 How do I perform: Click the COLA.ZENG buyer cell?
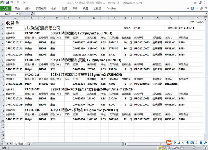point(171,84)
